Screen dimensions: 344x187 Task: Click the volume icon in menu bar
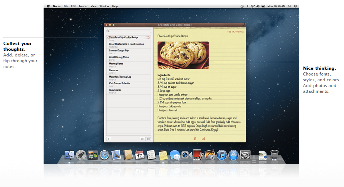pyautogui.click(x=258, y=6)
